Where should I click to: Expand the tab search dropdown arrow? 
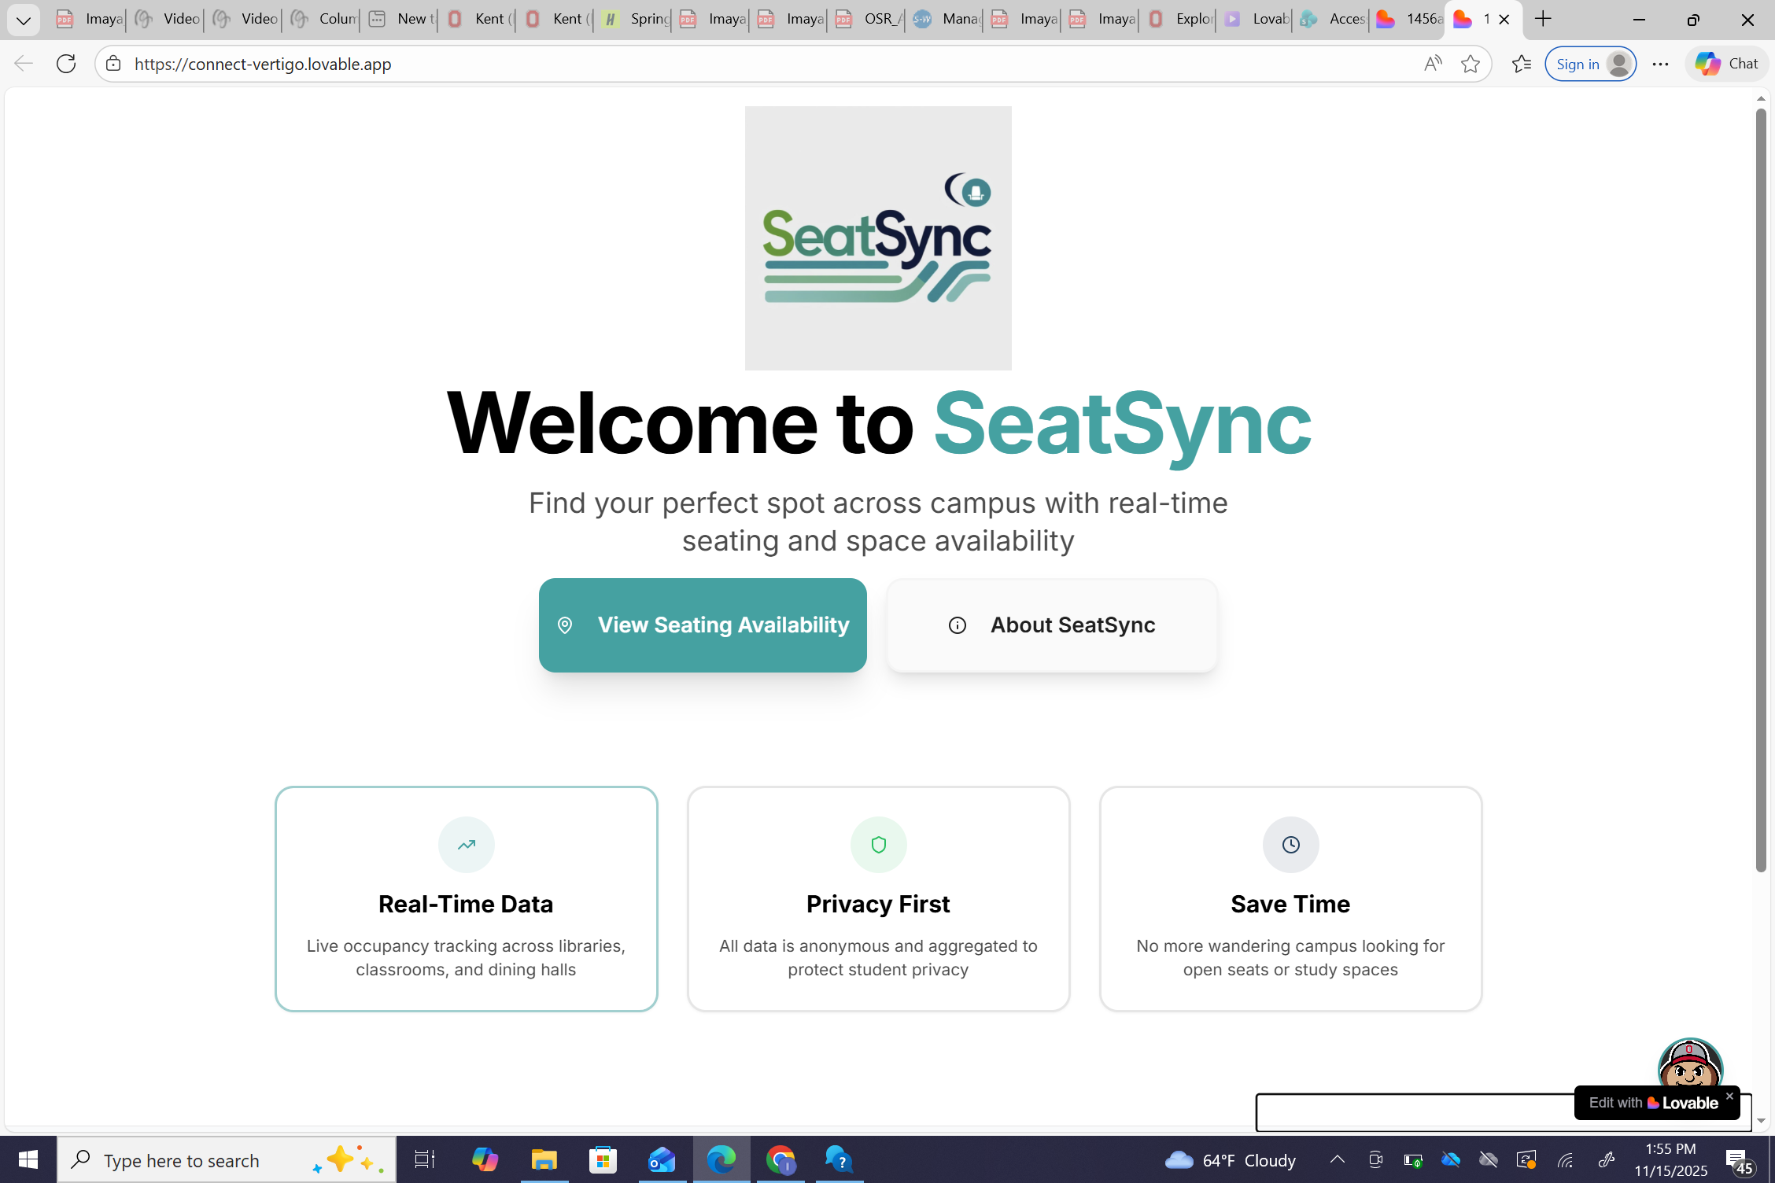click(x=23, y=20)
